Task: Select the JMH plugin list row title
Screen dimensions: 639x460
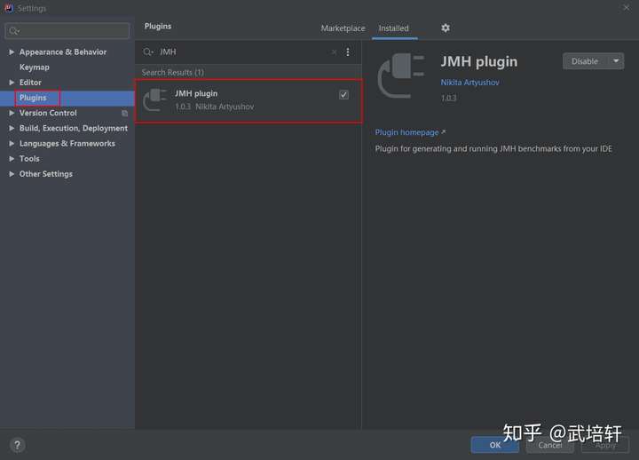Action: [x=196, y=93]
